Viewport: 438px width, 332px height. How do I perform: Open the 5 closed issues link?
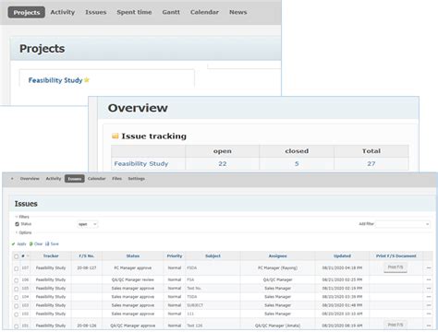point(297,163)
